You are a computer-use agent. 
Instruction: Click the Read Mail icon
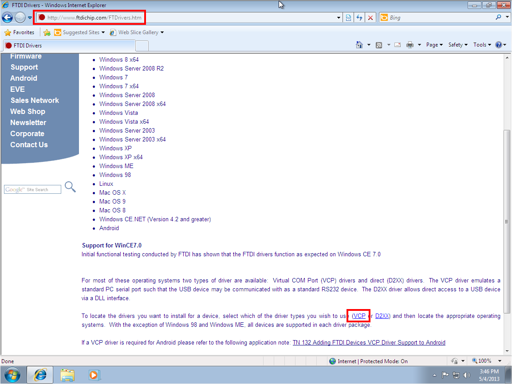coord(398,45)
